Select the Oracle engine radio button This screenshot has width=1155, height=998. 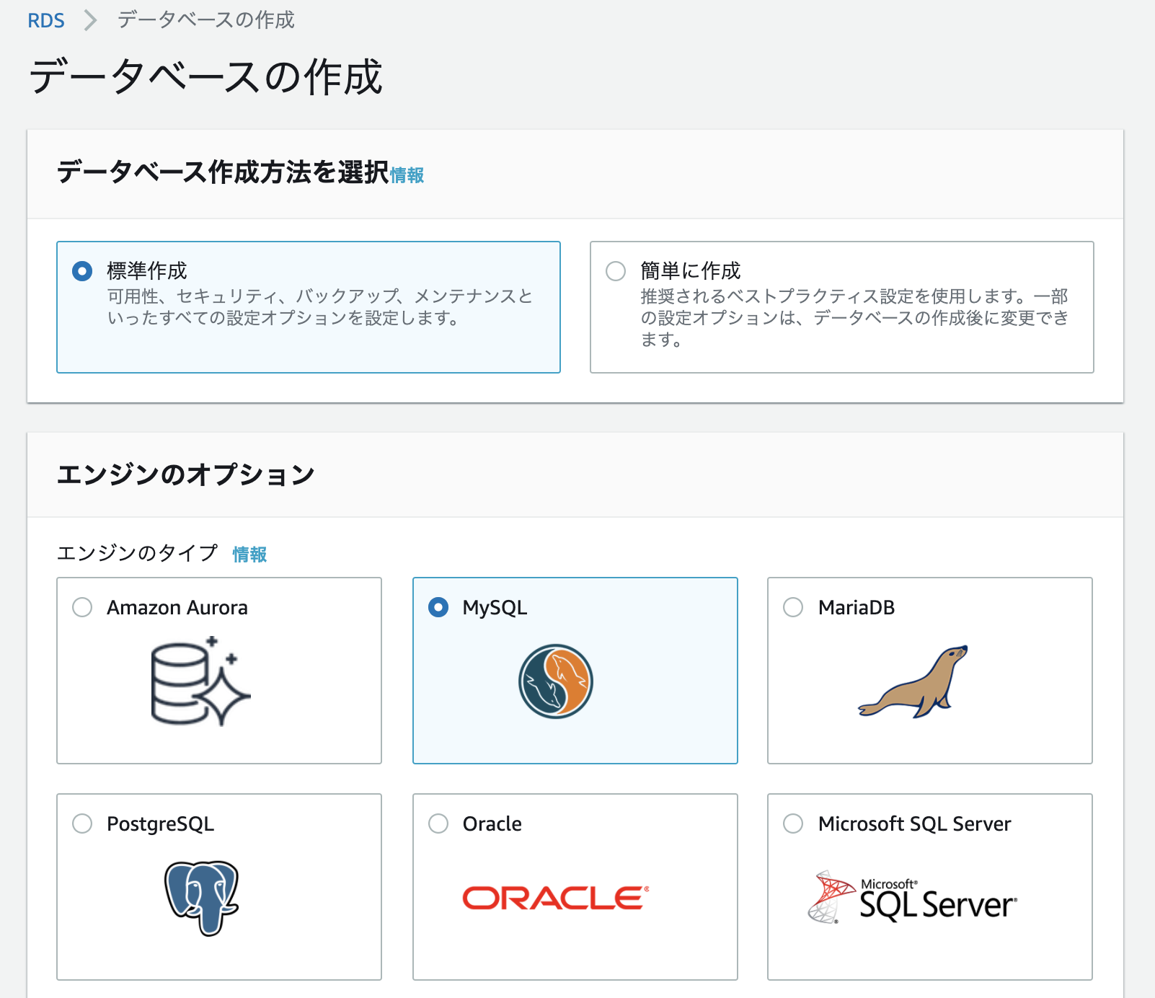tap(438, 824)
